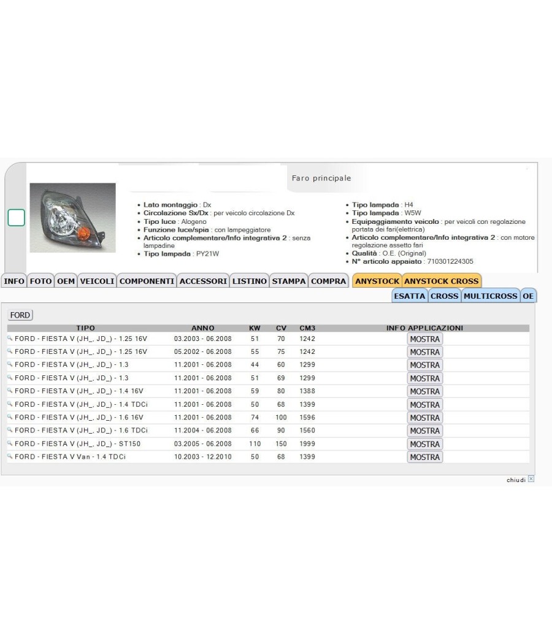The image size is (552, 644).
Task: Select the orange ANYSTOCK tab
Action: point(377,281)
